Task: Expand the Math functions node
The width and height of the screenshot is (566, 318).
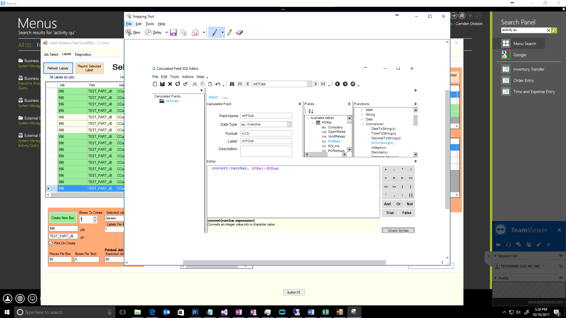Action: click(x=362, y=110)
